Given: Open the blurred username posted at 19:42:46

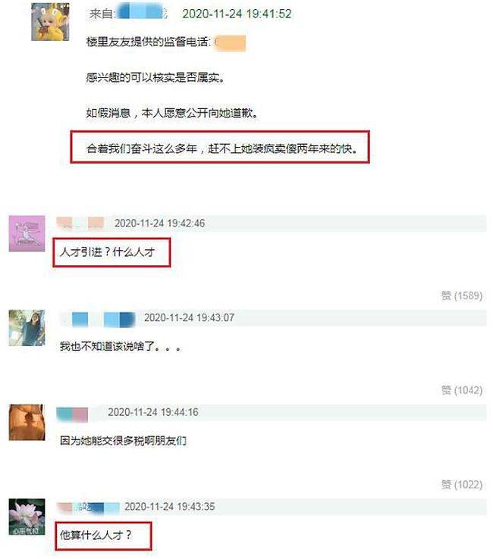Looking at the screenshot, I should click(x=80, y=223).
